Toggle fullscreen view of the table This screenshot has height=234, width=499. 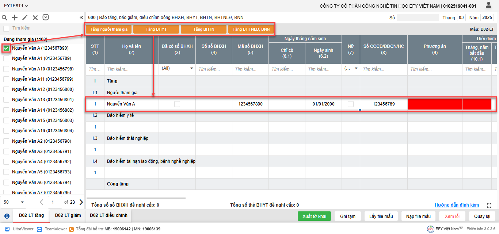pyautogui.click(x=489, y=206)
